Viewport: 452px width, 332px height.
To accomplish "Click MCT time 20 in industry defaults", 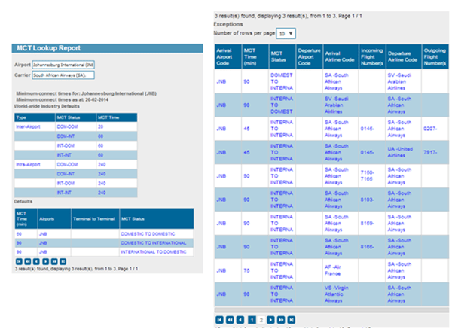I will coord(101,126).
